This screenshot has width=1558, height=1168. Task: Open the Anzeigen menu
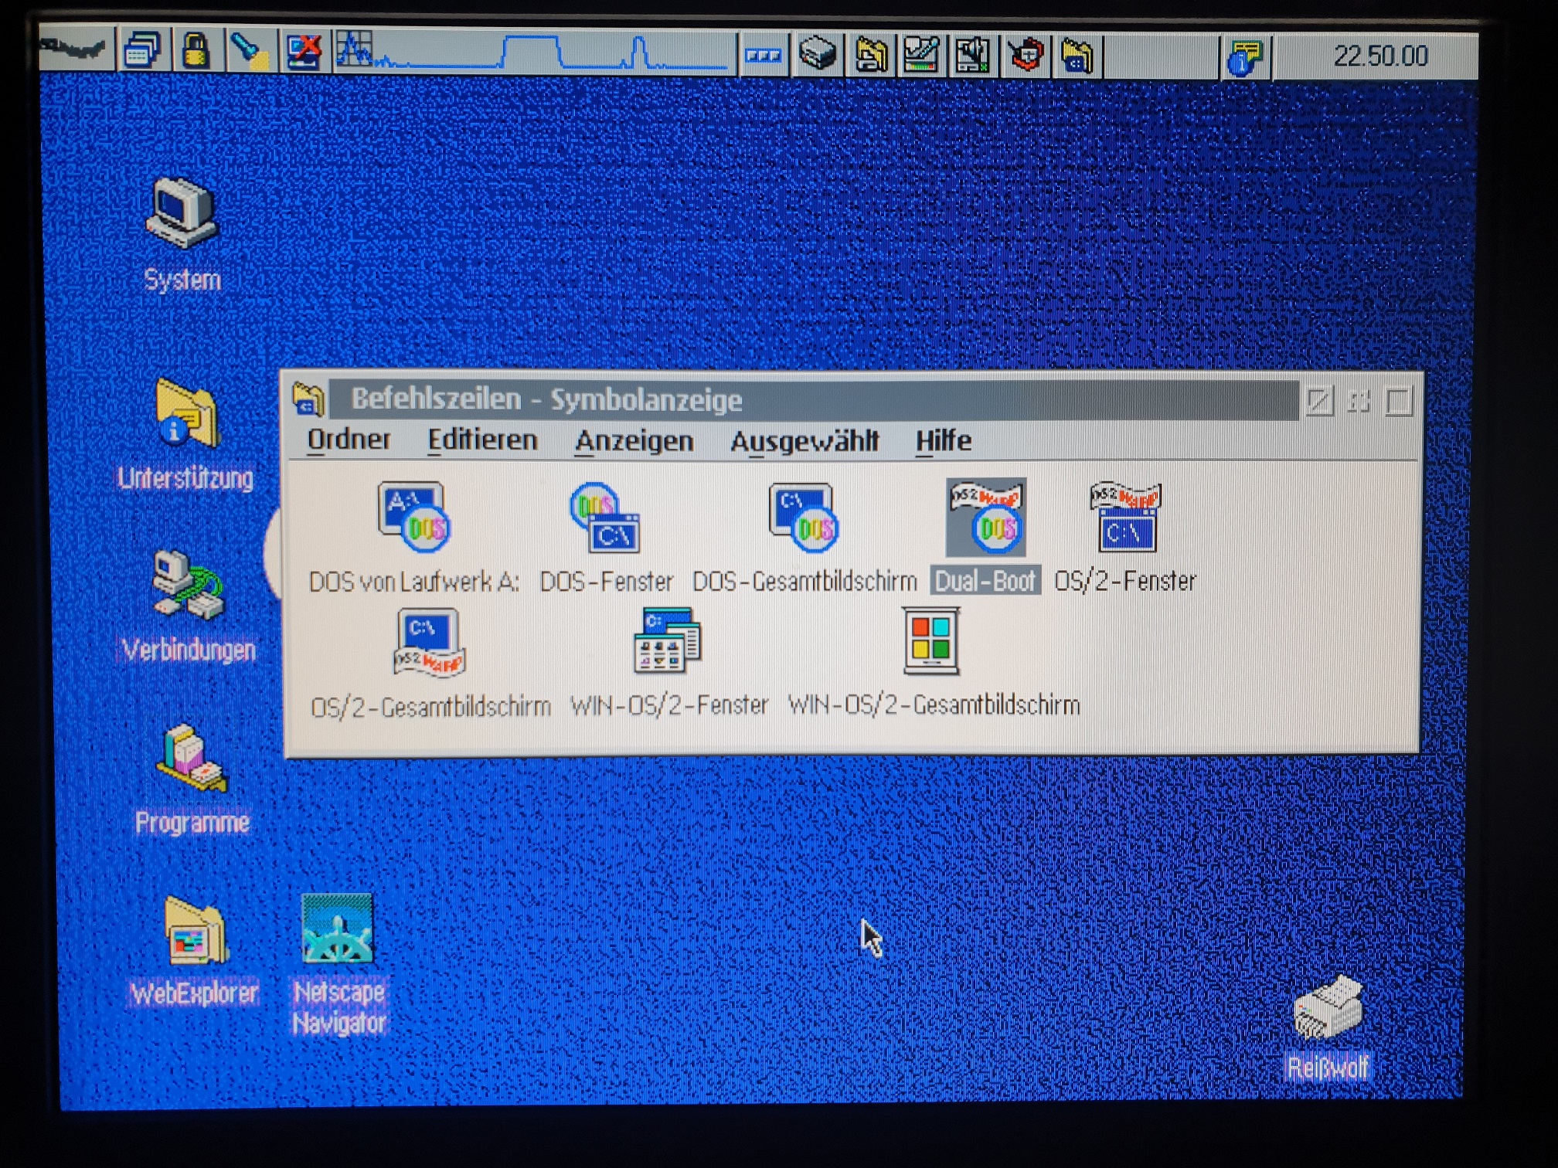tap(634, 441)
